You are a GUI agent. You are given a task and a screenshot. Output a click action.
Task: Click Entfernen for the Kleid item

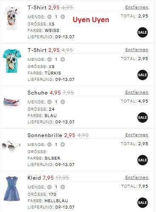137,178
